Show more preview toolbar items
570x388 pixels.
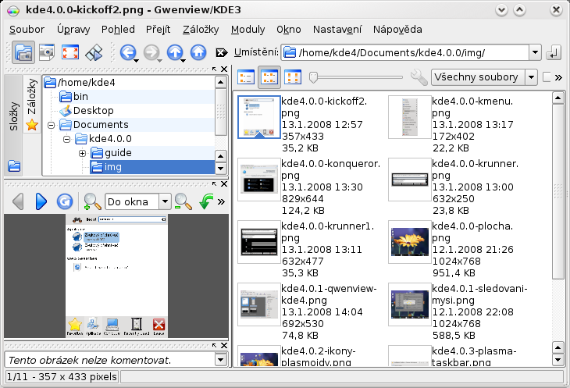click(x=221, y=201)
